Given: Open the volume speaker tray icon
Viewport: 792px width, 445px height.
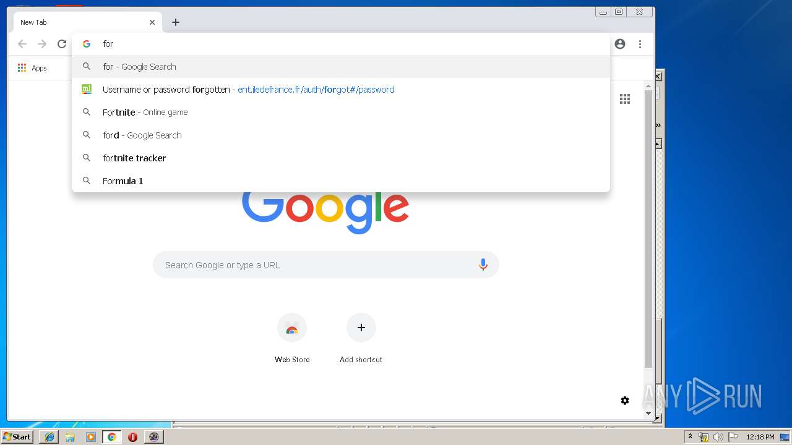Looking at the screenshot, I should (718, 437).
